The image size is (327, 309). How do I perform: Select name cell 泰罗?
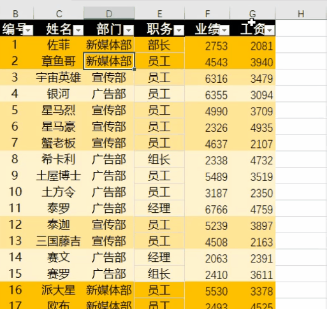[59, 208]
